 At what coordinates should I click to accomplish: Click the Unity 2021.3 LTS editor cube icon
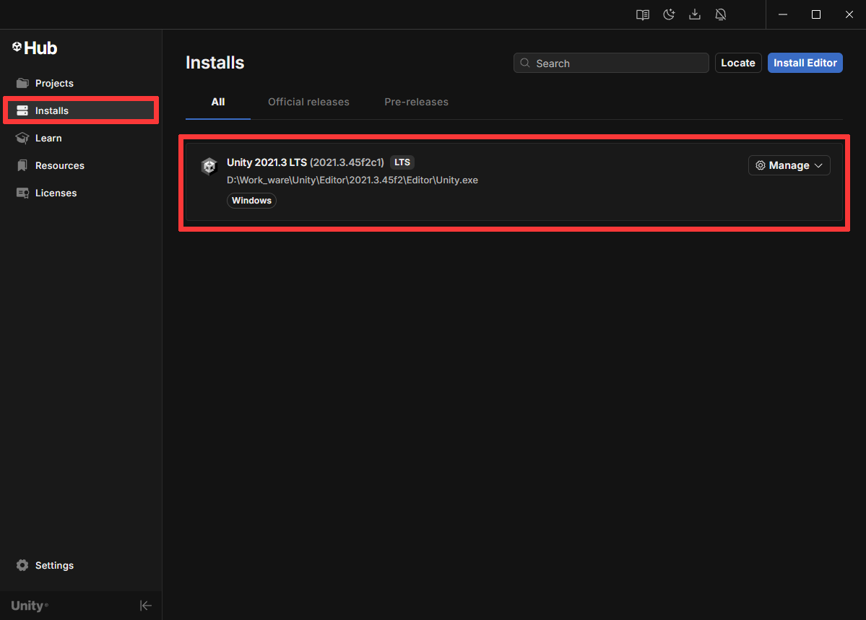[x=209, y=167]
